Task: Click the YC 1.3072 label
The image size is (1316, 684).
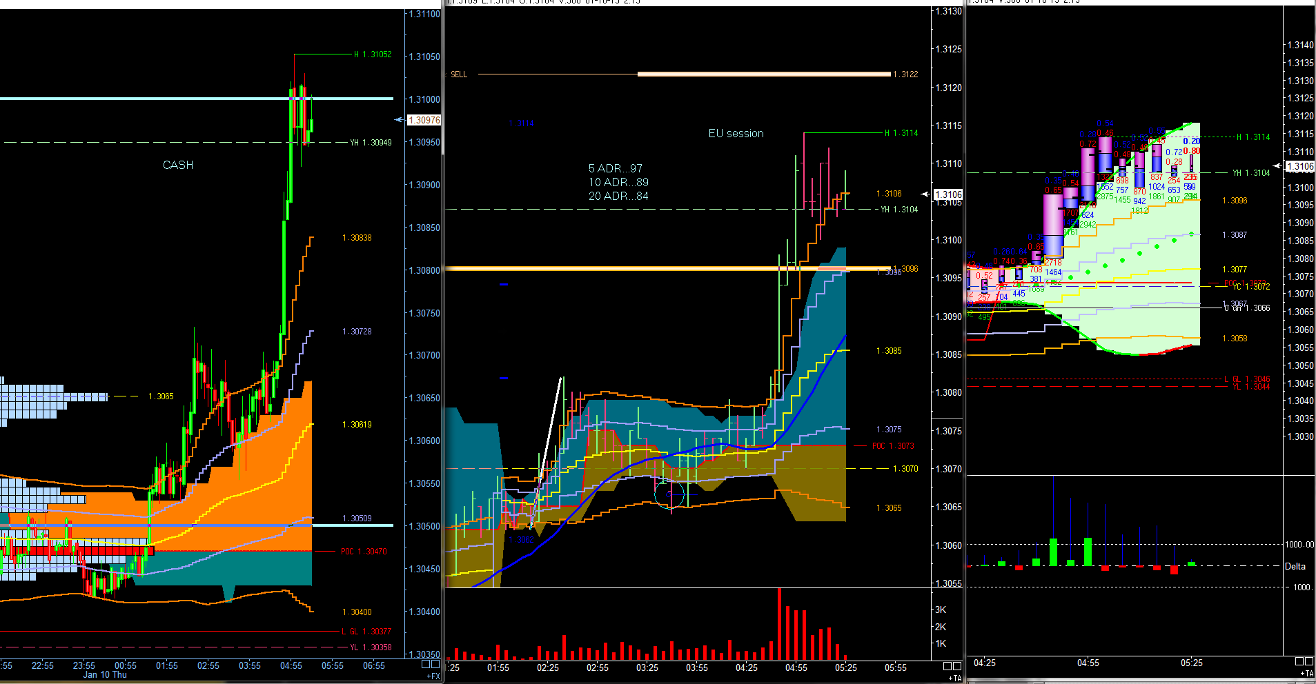Action: 1252,287
